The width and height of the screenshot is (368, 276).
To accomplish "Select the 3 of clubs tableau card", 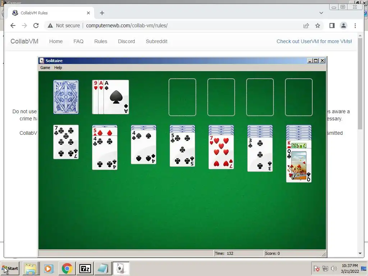I will (x=260, y=155).
